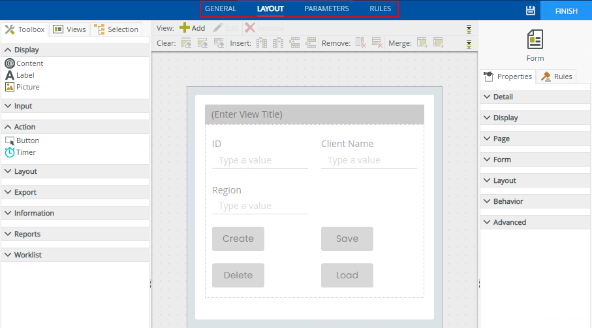Click the first Remove column icon
Screen dimensions: 592x328
pyautogui.click(x=361, y=43)
